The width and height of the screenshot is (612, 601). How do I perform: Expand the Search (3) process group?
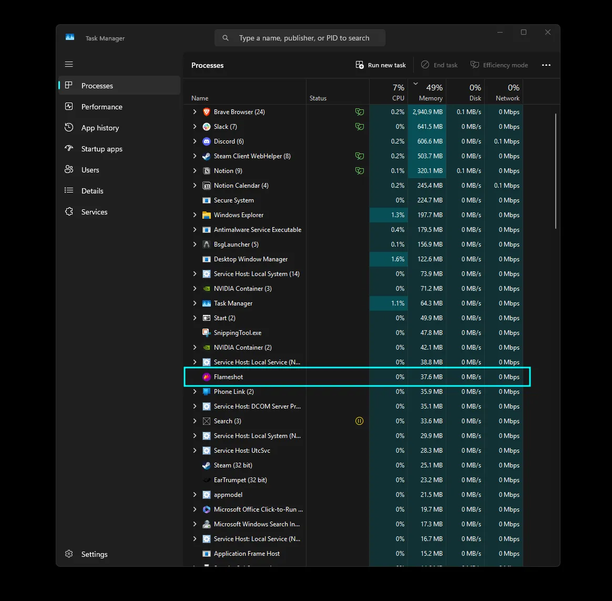tap(195, 421)
